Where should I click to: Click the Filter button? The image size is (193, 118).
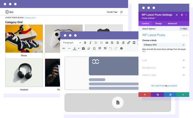[x=184, y=29]
